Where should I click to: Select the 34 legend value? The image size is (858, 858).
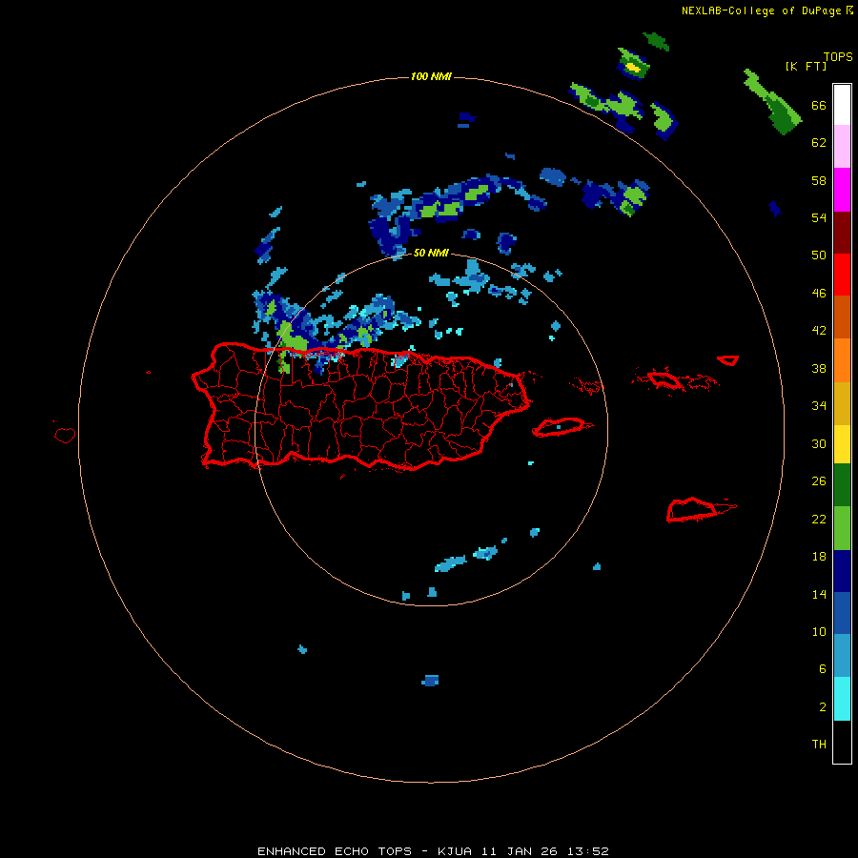[x=819, y=406]
